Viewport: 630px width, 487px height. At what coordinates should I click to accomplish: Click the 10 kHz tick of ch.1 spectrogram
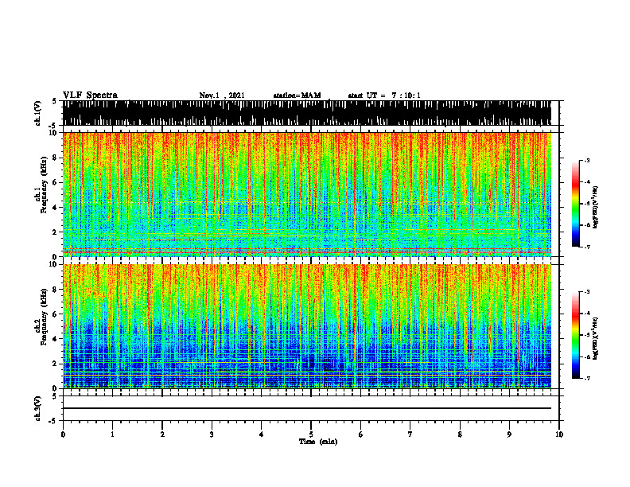[x=55, y=133]
